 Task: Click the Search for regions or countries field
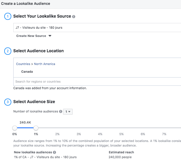96,81
